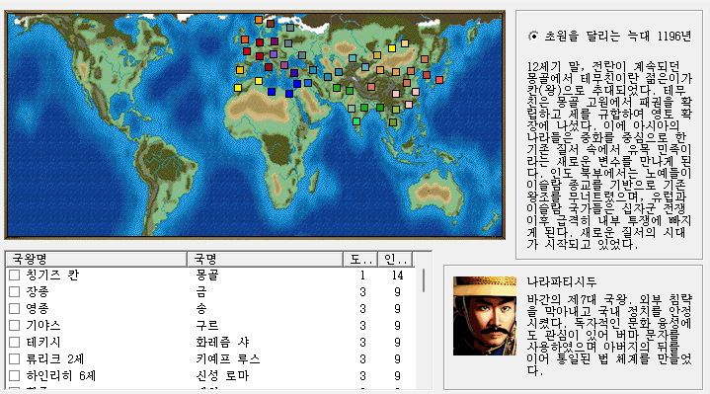Select the 초원을 달리는 늑대 1196년 scenario radio button
This screenshot has height=394, width=710.
click(x=534, y=37)
